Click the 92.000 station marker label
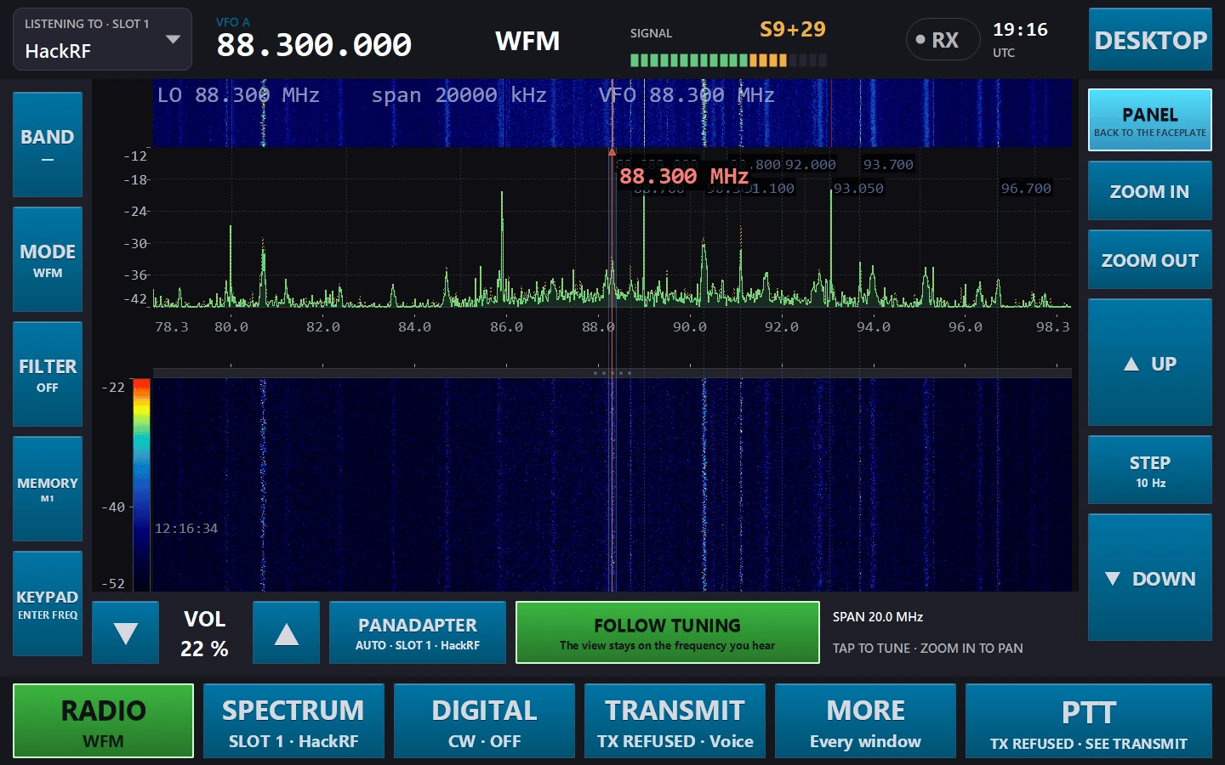Viewport: 1225px width, 765px height. 810,165
